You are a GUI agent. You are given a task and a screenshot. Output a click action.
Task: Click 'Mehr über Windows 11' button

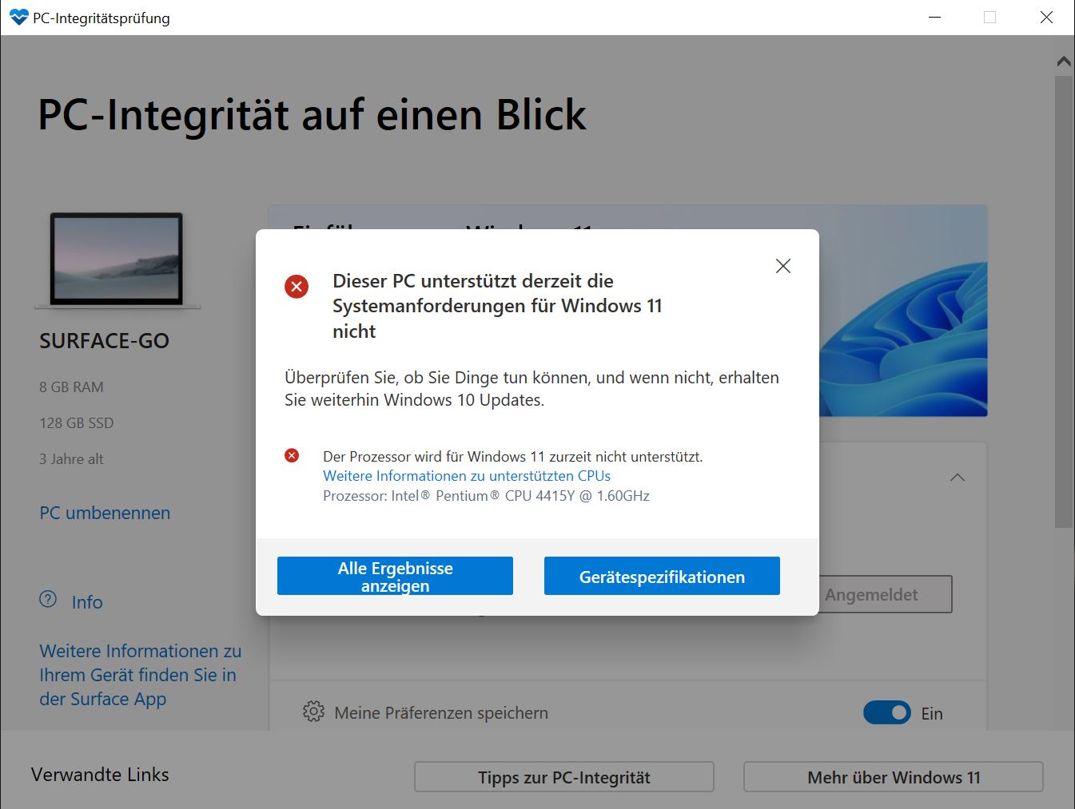coord(894,777)
